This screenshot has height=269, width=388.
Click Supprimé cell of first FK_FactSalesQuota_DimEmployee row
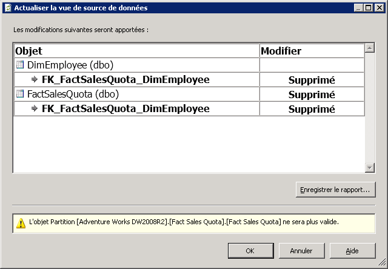click(x=312, y=79)
